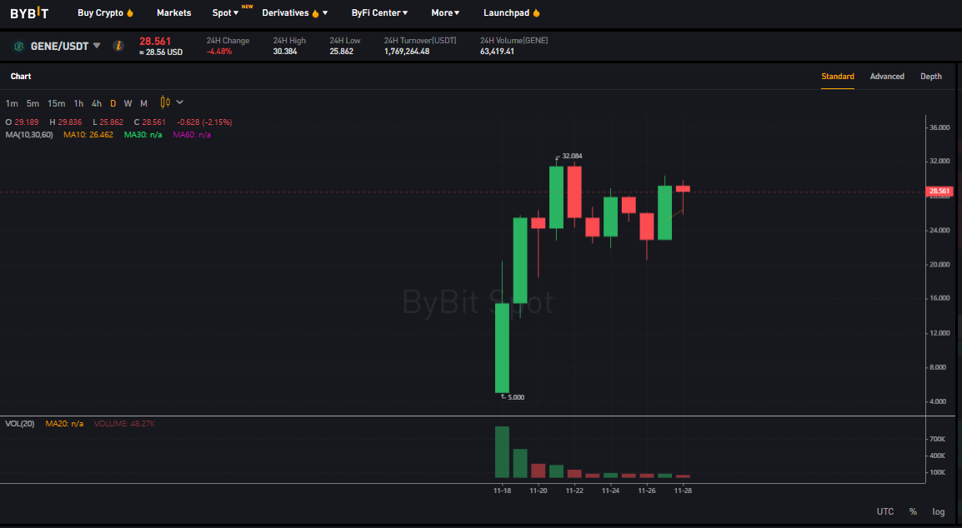This screenshot has width=962, height=528.
Task: Click the 11-18 volume bar
Action: pos(502,452)
